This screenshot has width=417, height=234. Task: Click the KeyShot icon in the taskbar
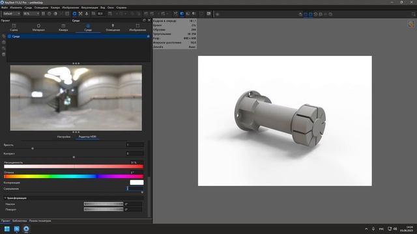coord(26,229)
